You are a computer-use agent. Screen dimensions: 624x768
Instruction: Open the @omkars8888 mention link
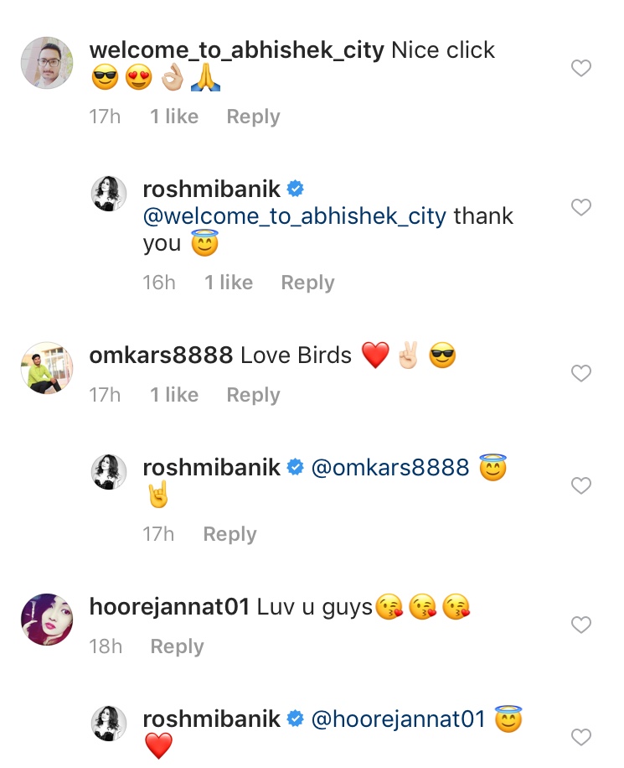coord(390,468)
